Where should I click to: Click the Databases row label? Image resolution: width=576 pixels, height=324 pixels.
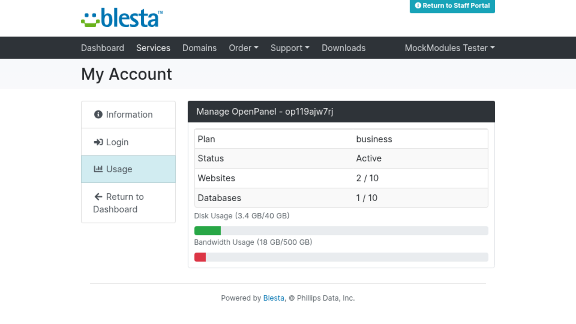tap(219, 198)
